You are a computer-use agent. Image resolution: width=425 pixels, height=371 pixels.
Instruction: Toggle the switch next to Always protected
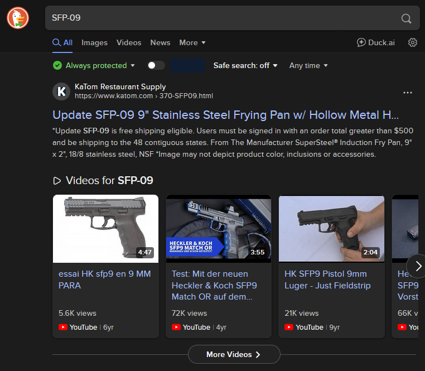pyautogui.click(x=156, y=65)
